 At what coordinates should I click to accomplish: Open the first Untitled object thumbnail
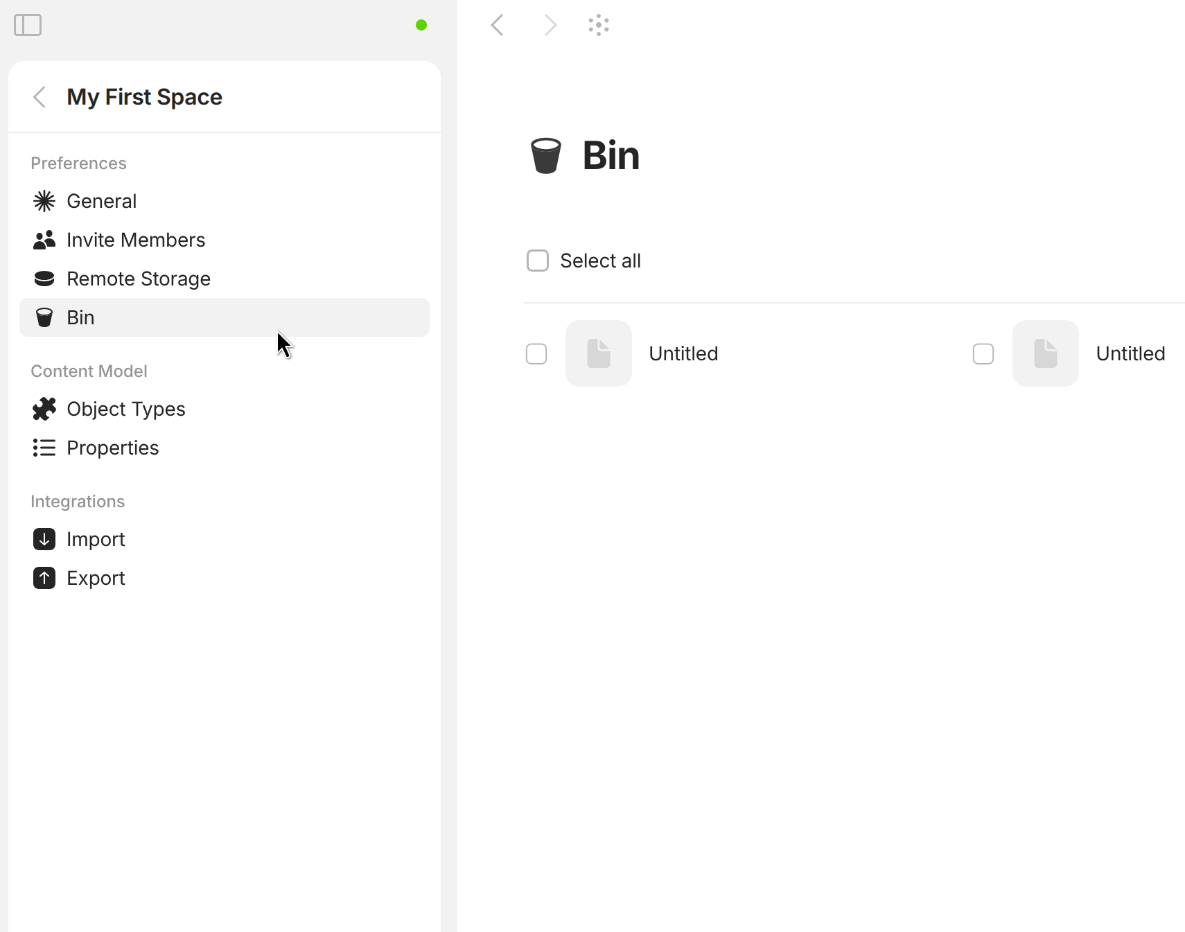599,353
